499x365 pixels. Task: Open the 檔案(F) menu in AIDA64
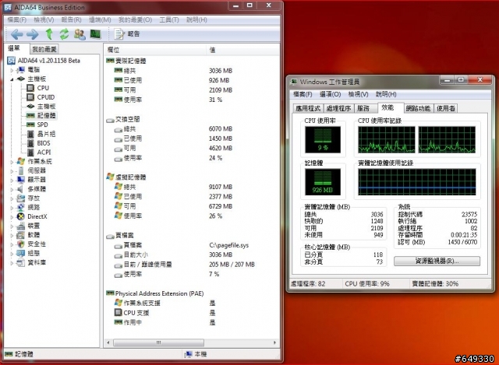(16, 20)
